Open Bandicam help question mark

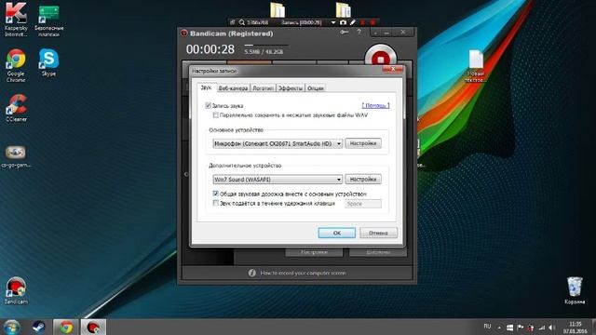click(359, 33)
